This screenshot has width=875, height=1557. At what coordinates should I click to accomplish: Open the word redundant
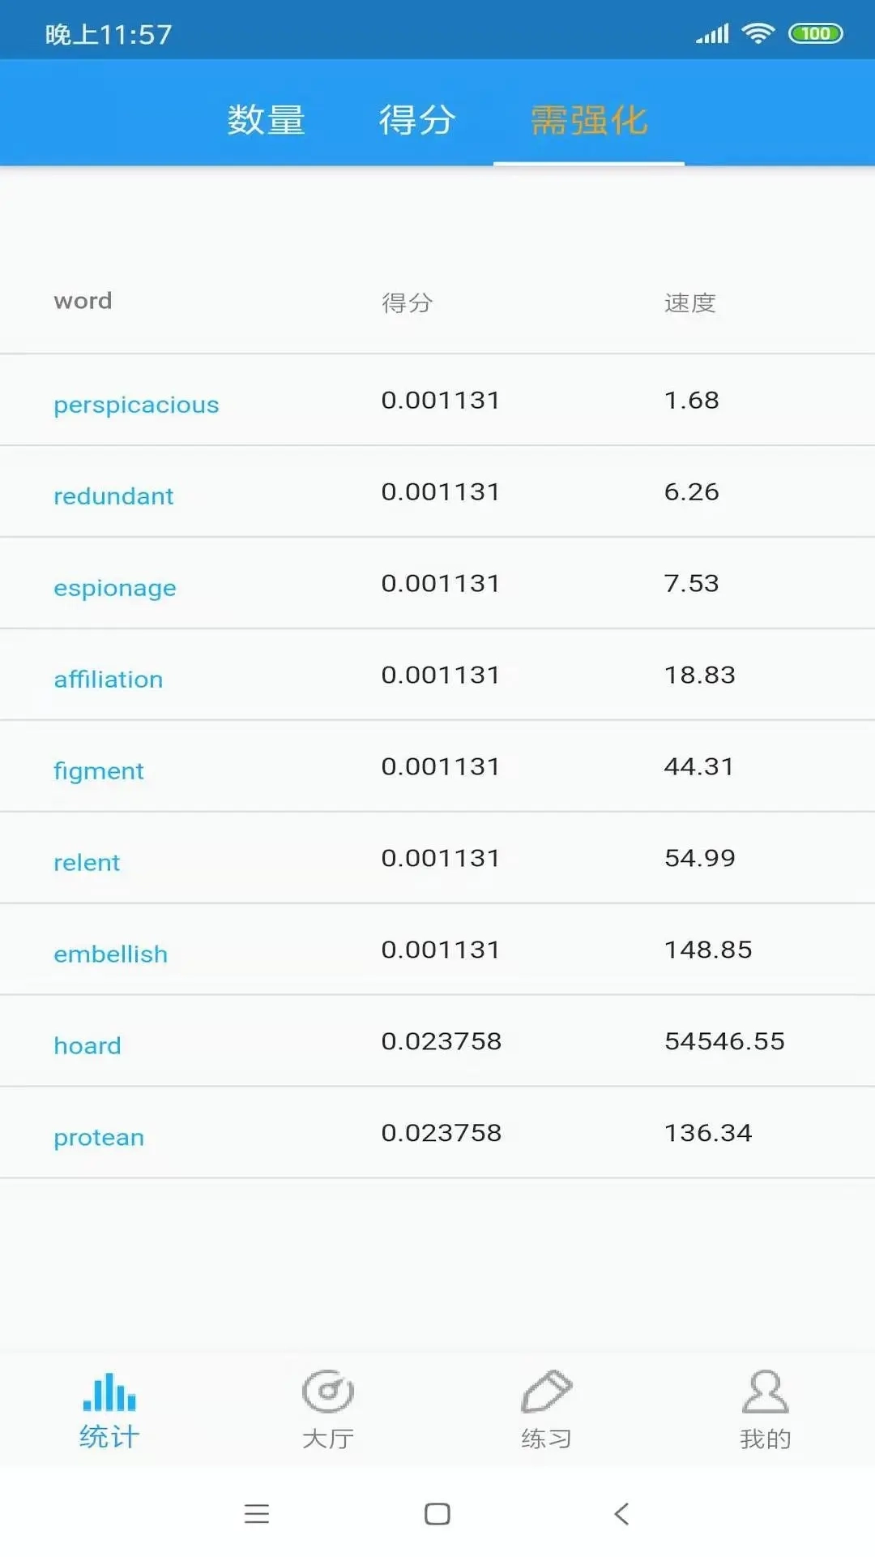click(x=113, y=495)
